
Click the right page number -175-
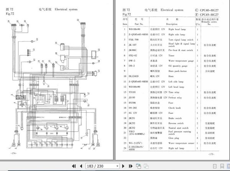point(211,154)
